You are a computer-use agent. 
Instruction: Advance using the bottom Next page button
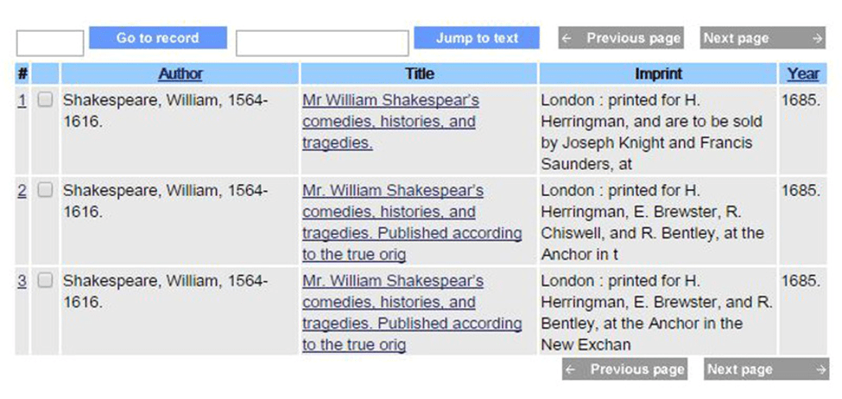coord(766,370)
